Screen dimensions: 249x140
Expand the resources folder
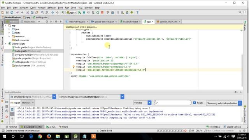pyautogui.click(x=9, y=37)
